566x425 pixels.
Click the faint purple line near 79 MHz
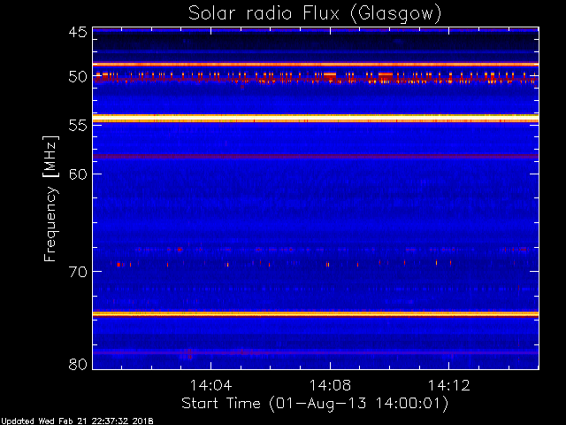(316, 352)
